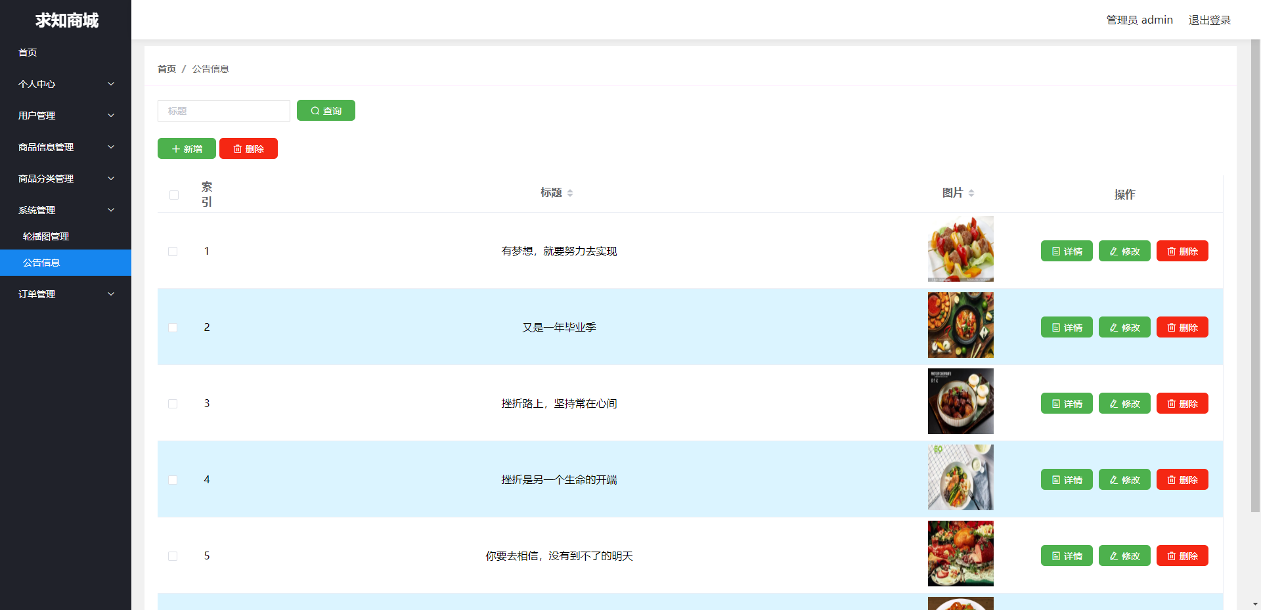Expand the 订单管理 sidebar menu
1261x610 pixels.
click(x=66, y=294)
